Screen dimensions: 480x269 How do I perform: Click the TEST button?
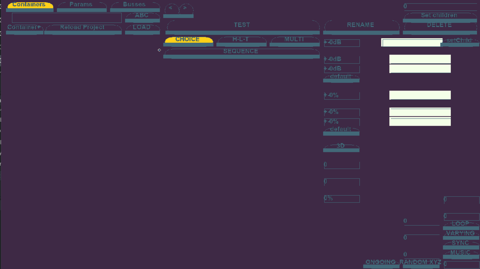pyautogui.click(x=242, y=27)
